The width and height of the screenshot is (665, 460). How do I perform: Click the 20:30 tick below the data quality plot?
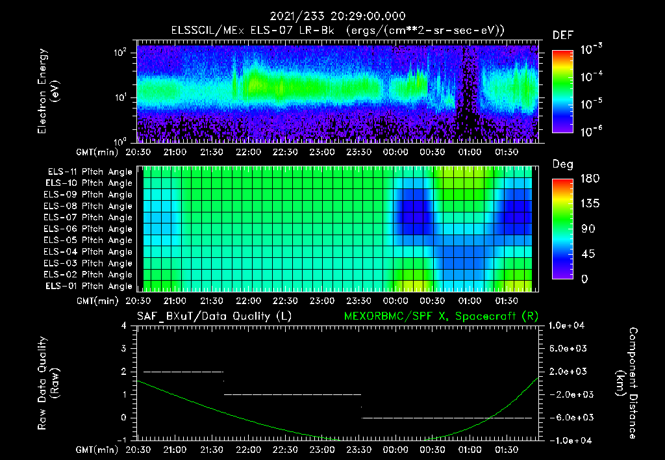[138, 450]
